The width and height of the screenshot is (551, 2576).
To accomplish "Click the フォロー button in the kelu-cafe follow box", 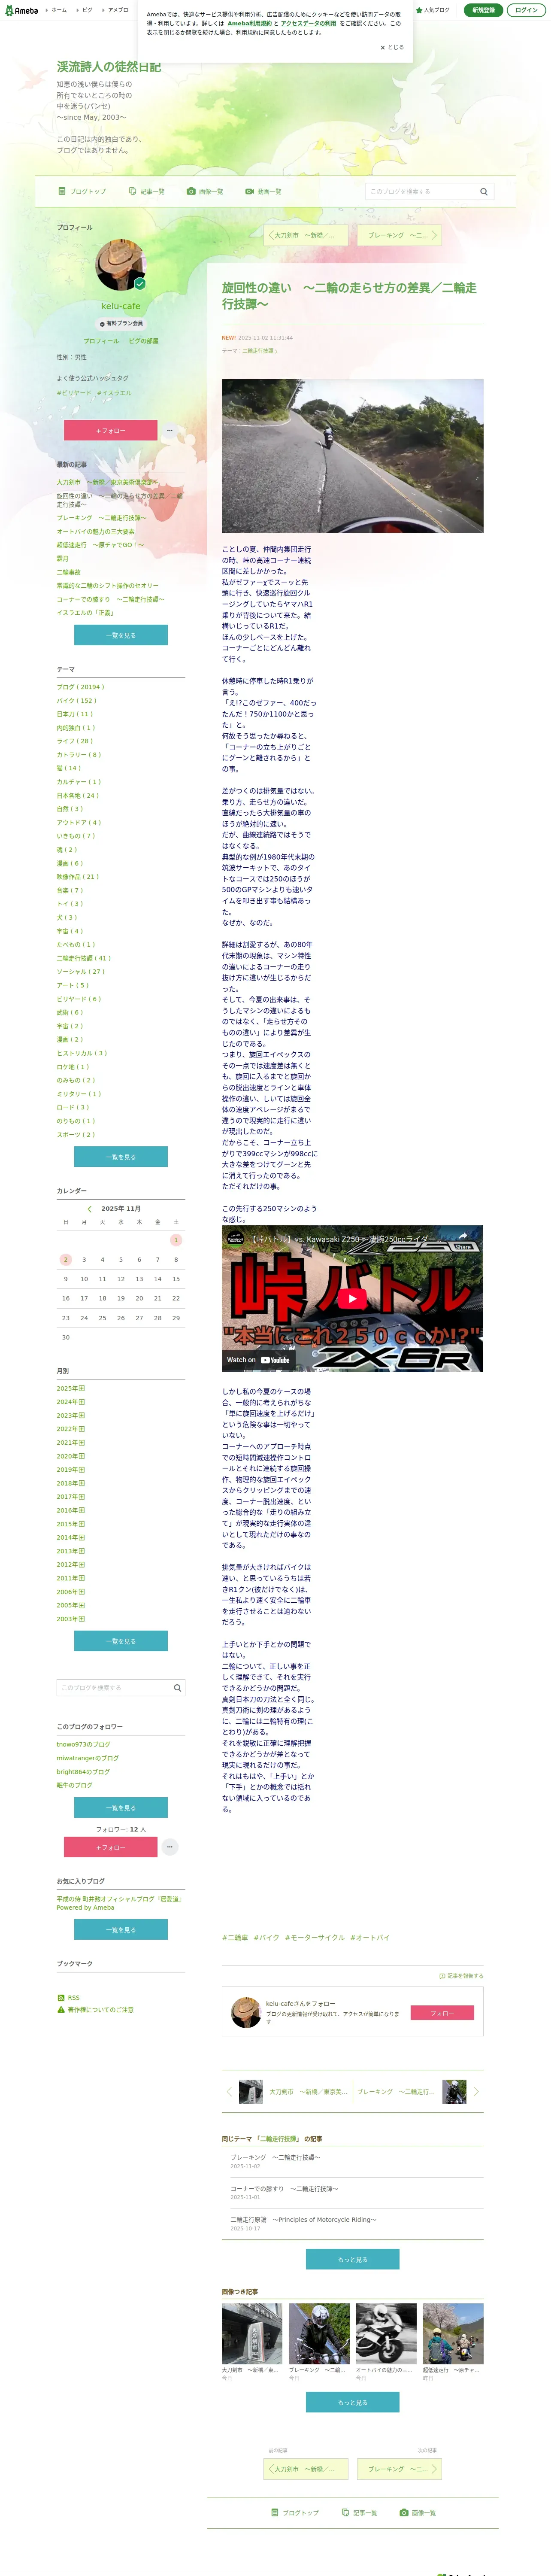I will [x=442, y=2013].
